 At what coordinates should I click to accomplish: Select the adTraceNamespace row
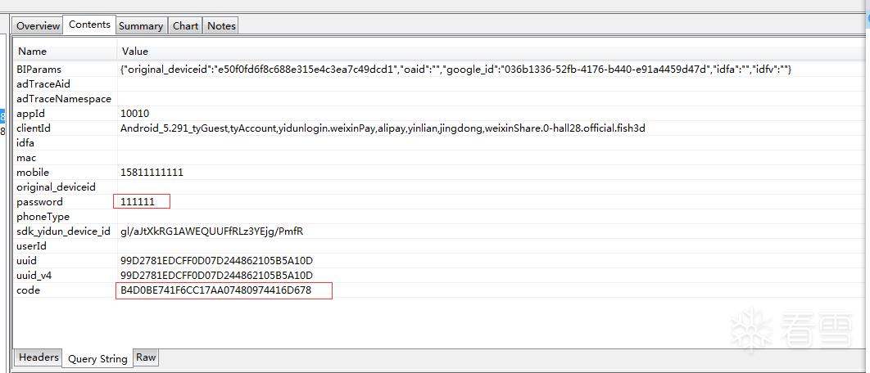437,99
